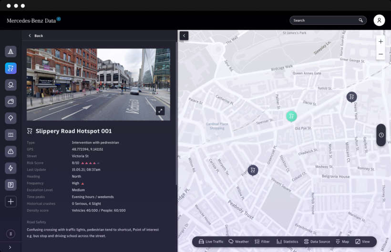Click 'Evening hours / weekends' value
The height and width of the screenshot is (252, 391).
93,197
